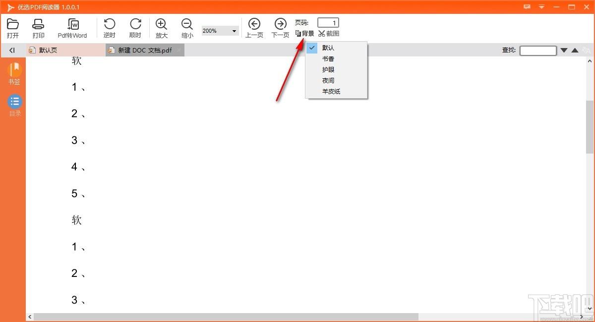Click the horizontal scrollbar left arrow
595x322 pixels.
pos(30,317)
